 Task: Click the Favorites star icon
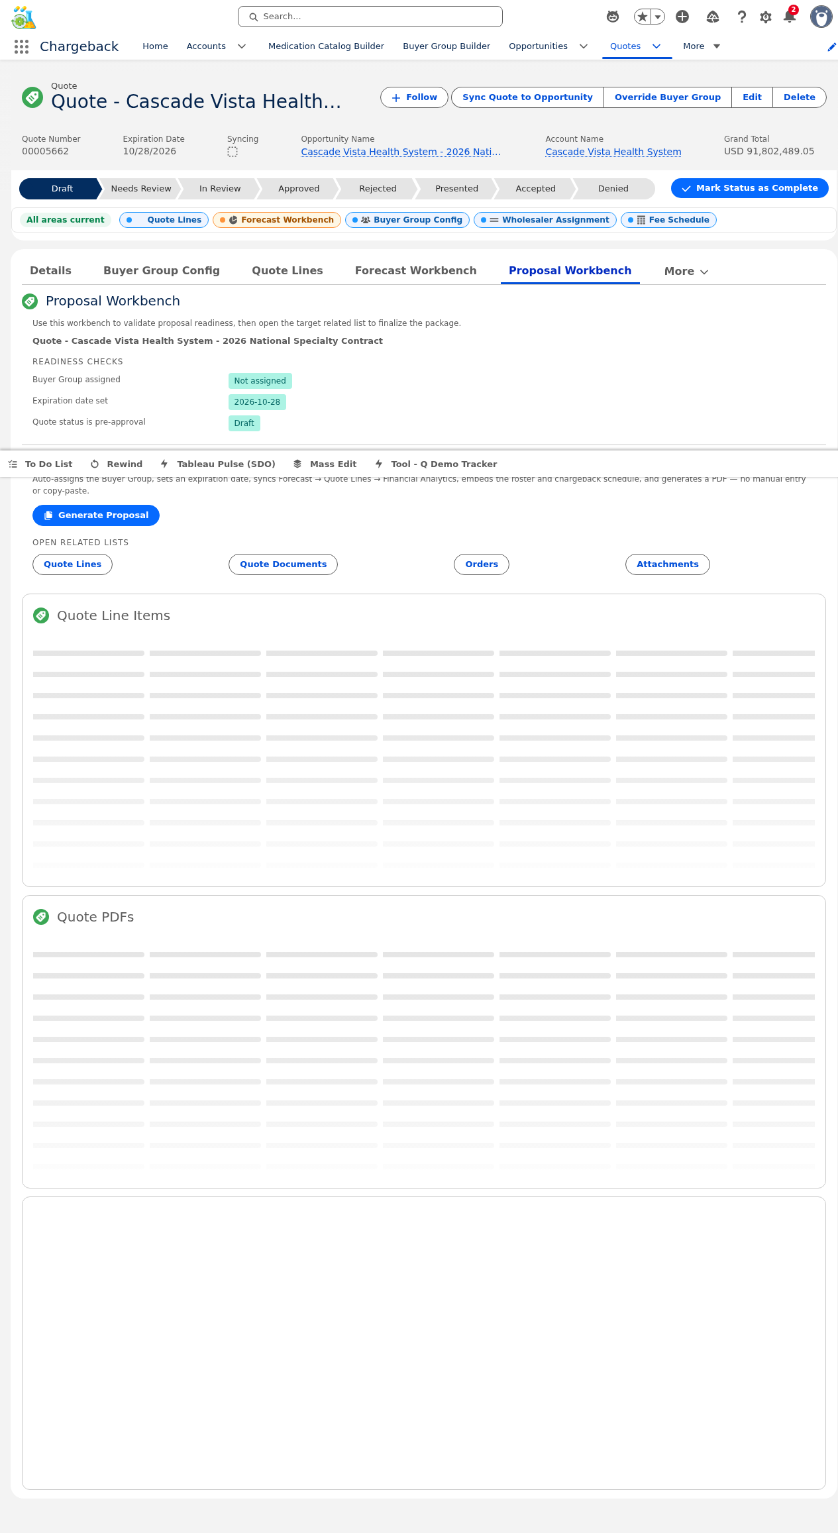(643, 17)
